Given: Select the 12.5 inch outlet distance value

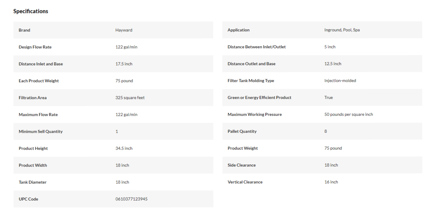Looking at the screenshot, I should coord(333,64).
